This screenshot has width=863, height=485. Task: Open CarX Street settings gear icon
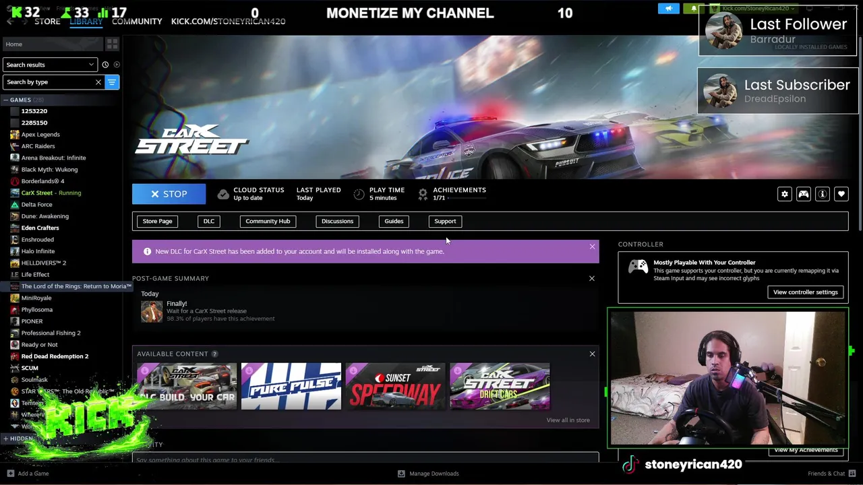click(x=785, y=194)
